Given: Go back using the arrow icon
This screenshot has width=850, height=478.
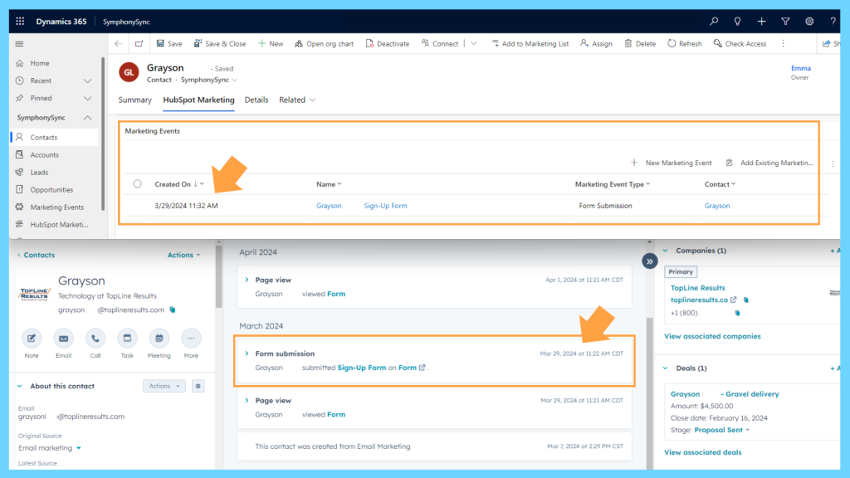Looking at the screenshot, I should coord(118,43).
